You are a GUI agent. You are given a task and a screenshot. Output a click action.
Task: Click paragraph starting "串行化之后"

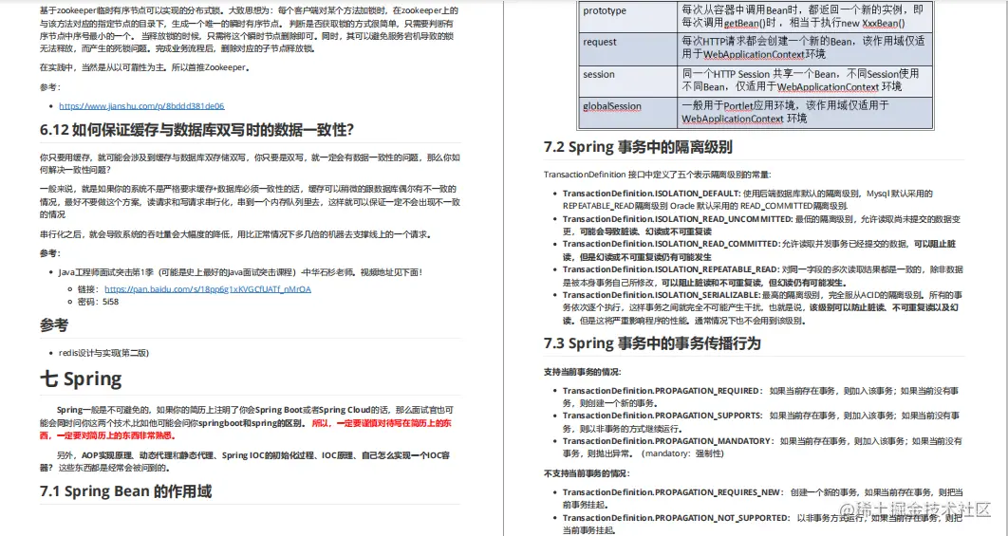coord(235,234)
